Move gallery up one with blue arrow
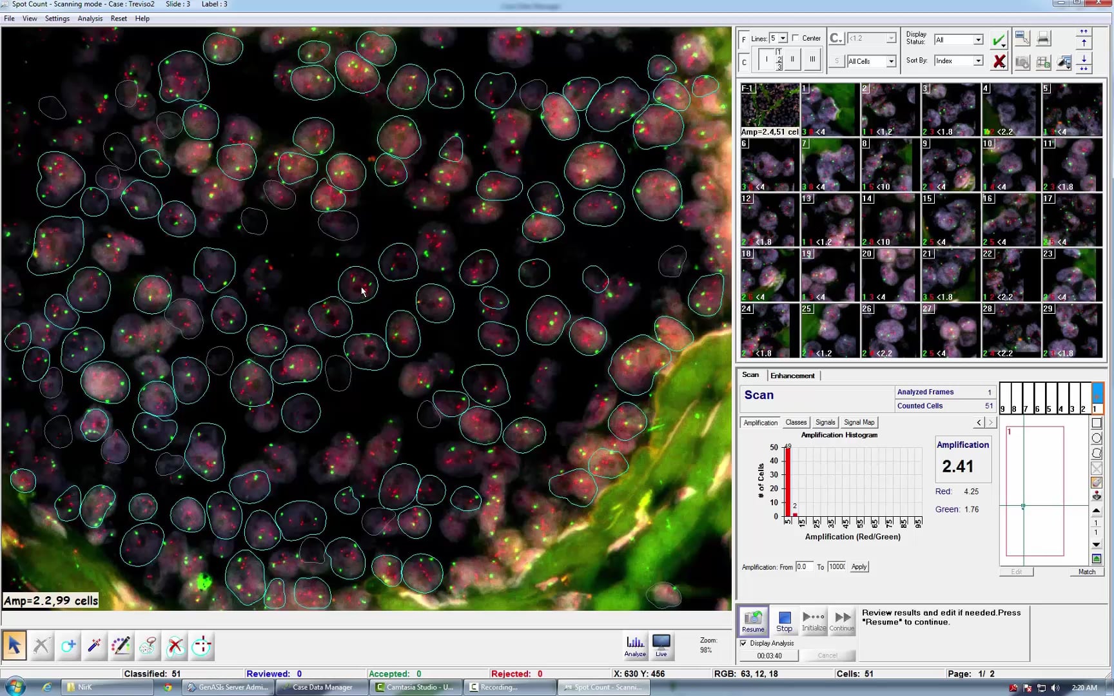Viewport: 1114px width, 696px height. point(1084,43)
